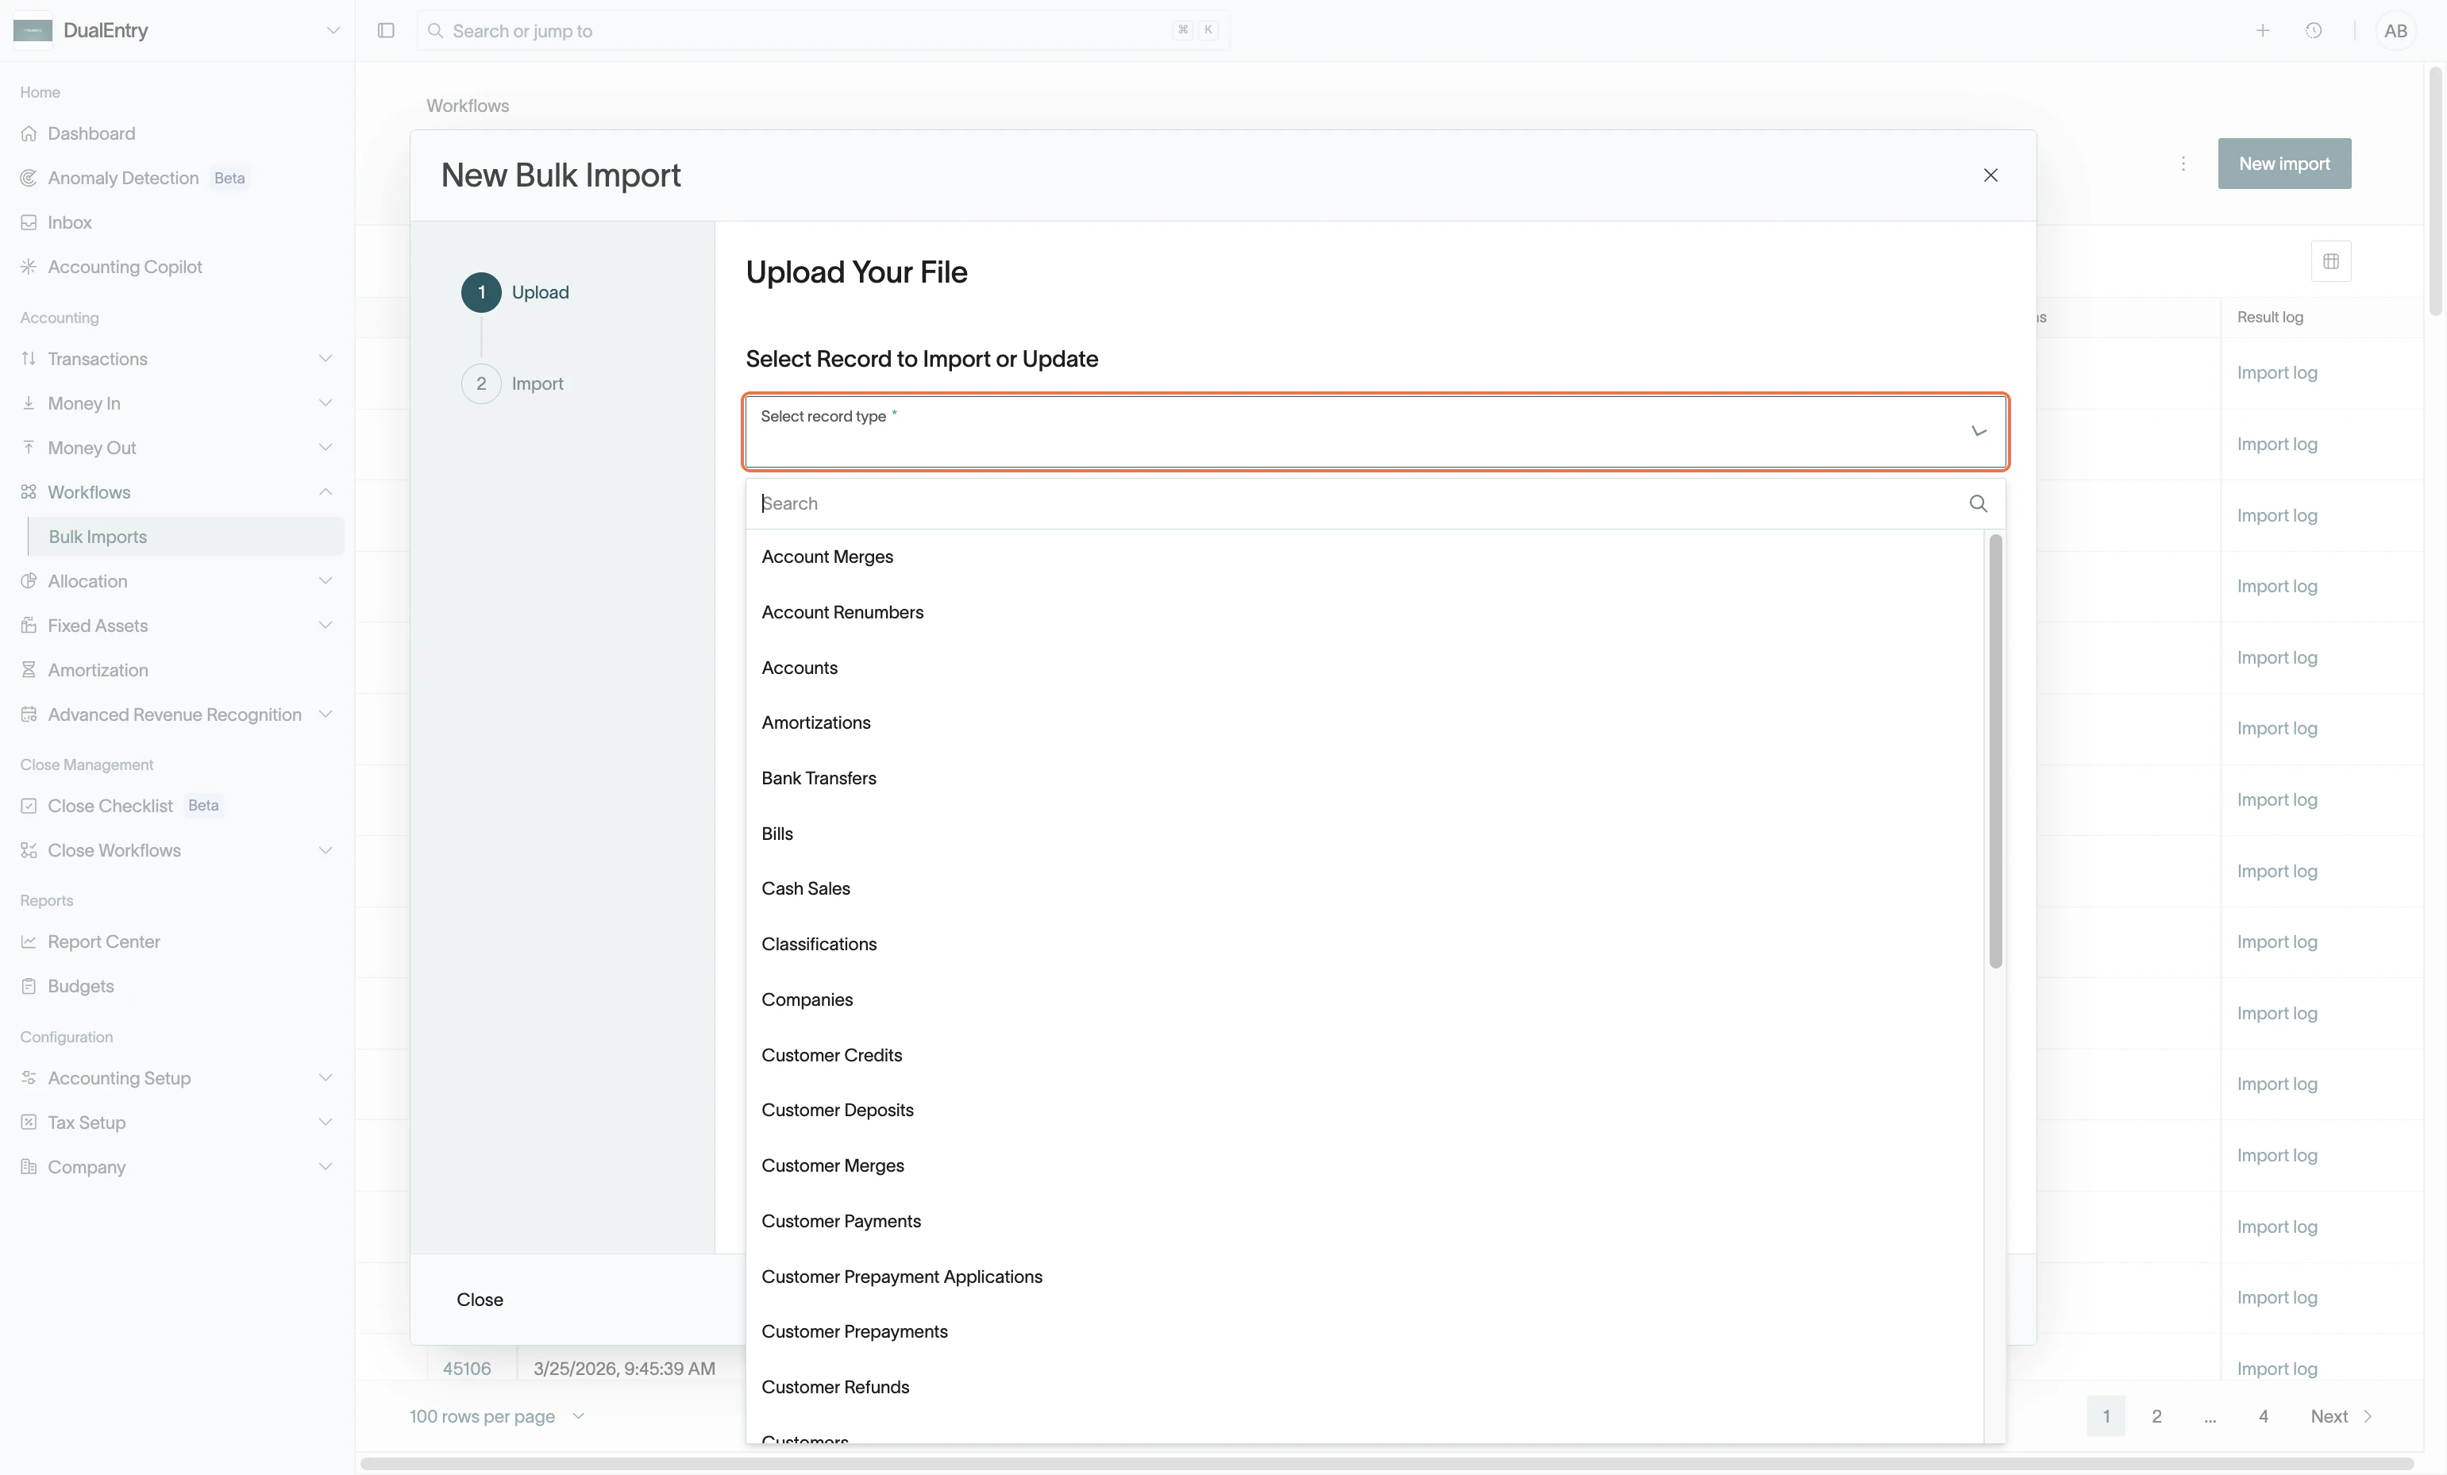The width and height of the screenshot is (2447, 1475).
Task: Open the 100 rows per page dropdown
Action: pyautogui.click(x=496, y=1416)
